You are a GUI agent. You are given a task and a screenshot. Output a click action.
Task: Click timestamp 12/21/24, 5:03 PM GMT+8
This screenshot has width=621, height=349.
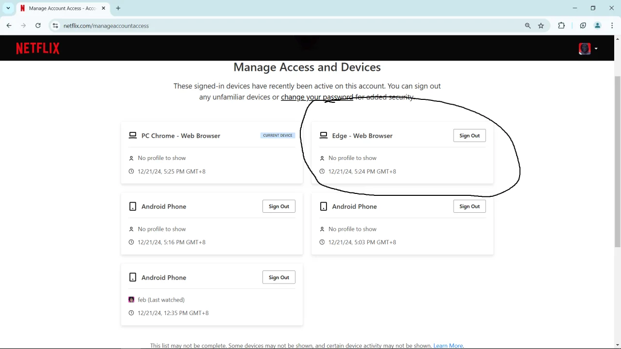point(362,242)
